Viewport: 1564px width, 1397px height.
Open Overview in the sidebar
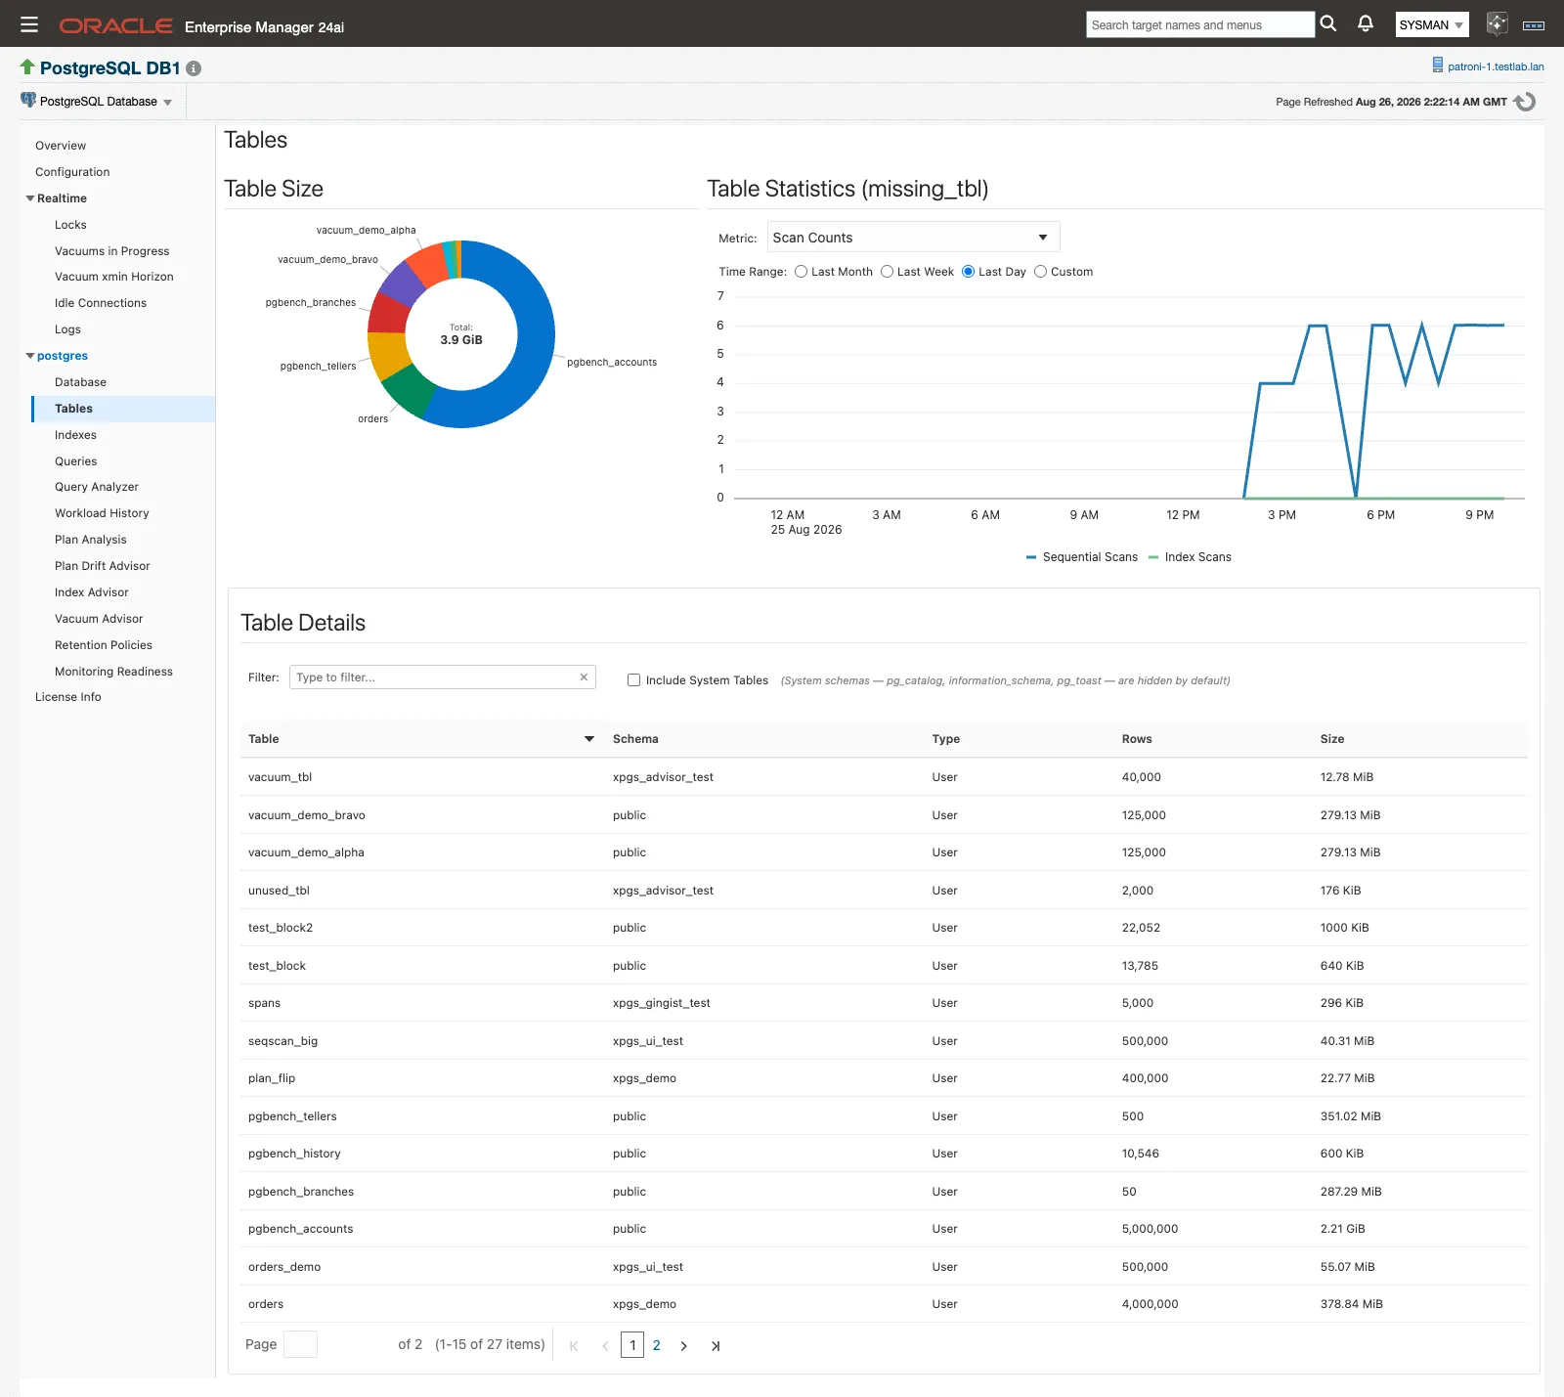click(x=61, y=146)
